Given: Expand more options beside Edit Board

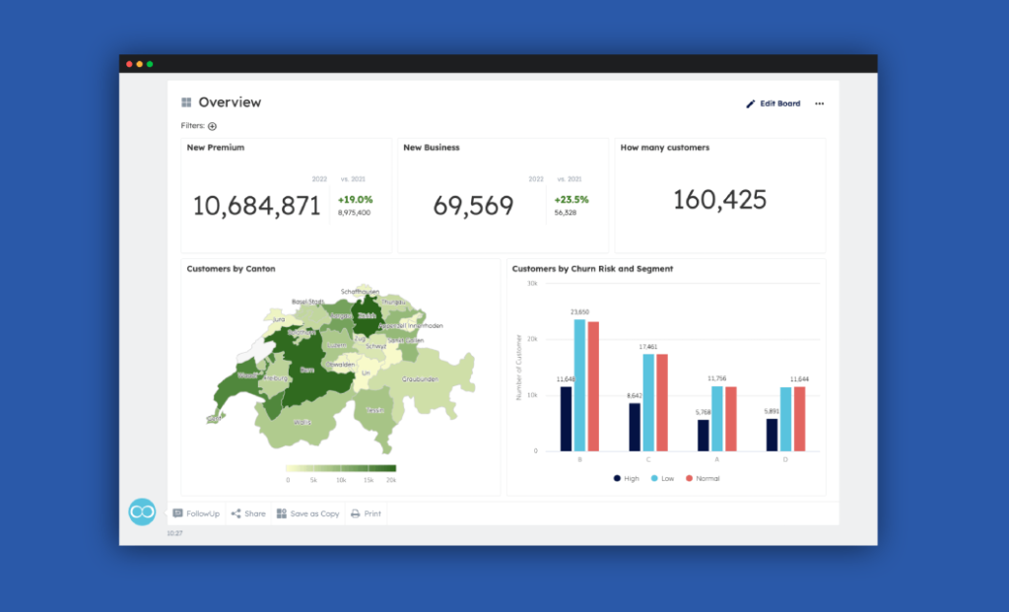Looking at the screenshot, I should (819, 103).
